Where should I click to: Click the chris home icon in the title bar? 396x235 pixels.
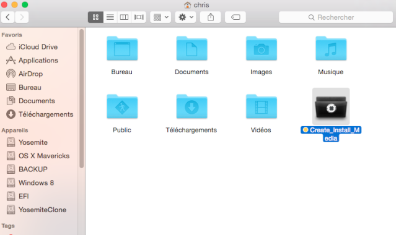(x=187, y=5)
